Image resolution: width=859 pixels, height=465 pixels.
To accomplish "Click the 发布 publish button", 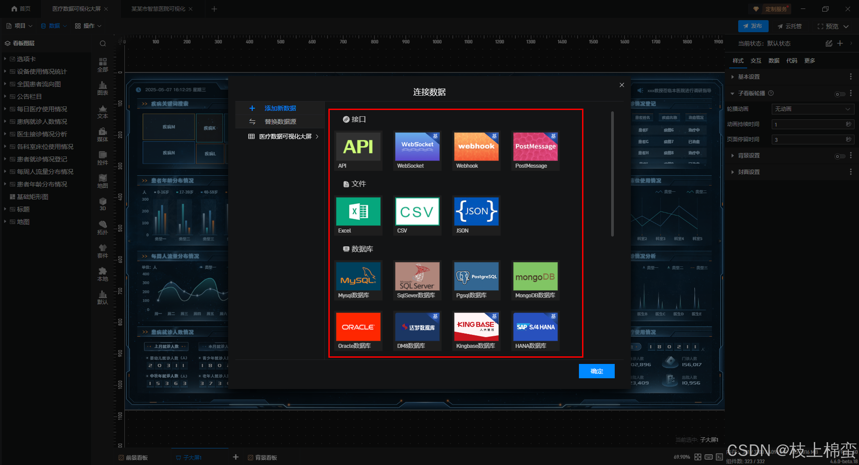I will click(x=753, y=26).
